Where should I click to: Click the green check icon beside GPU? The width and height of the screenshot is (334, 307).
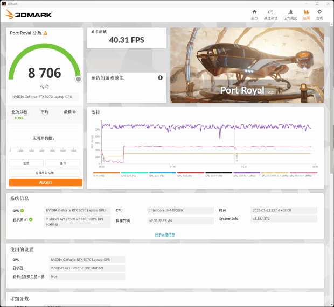22,210
